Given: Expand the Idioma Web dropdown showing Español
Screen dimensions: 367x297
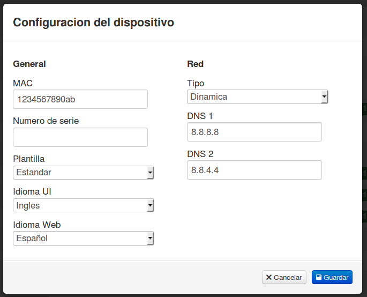Looking at the screenshot, I should tap(80, 239).
